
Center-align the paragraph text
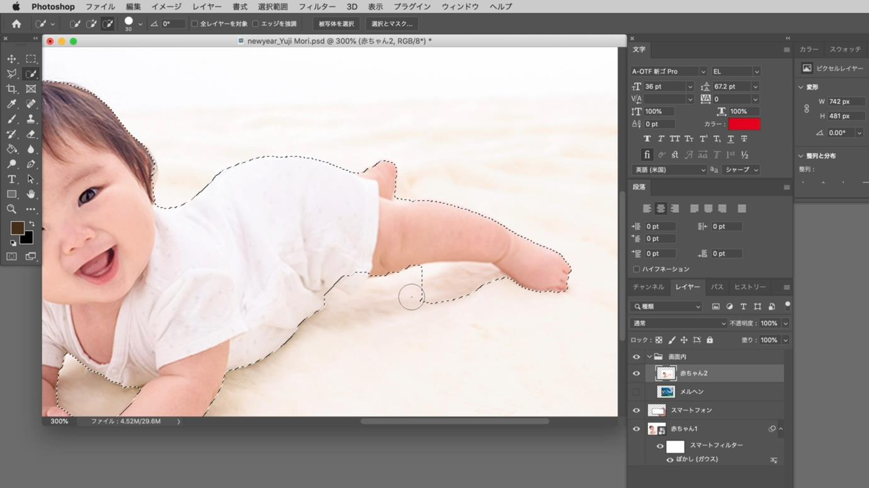[661, 209]
